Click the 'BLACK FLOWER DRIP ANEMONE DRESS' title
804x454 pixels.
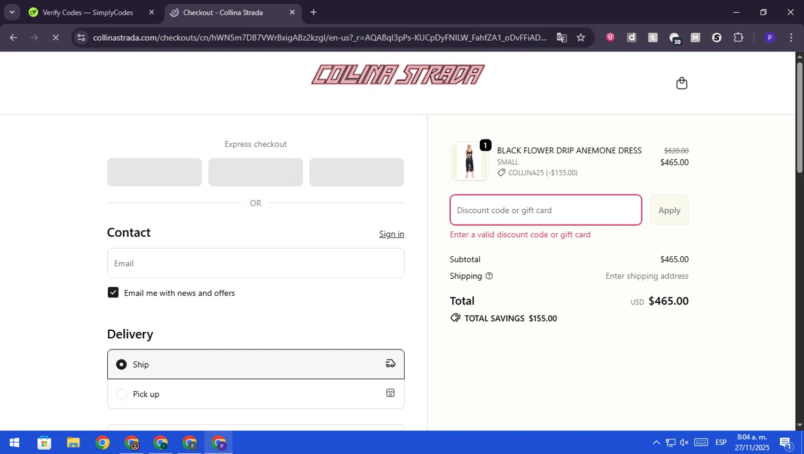[569, 151]
